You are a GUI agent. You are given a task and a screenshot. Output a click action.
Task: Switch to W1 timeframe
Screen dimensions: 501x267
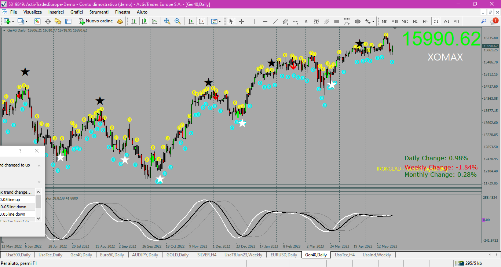pos(446,21)
